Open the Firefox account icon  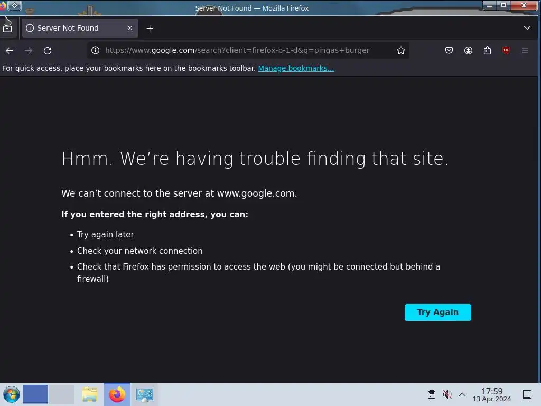[468, 50]
